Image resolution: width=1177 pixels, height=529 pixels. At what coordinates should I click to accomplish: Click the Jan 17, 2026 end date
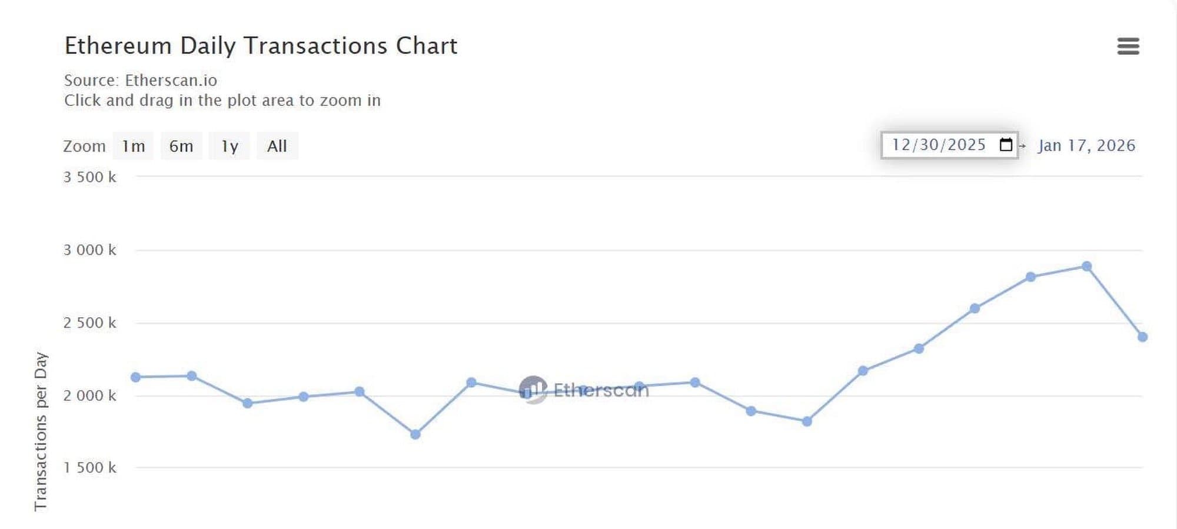tap(1086, 145)
